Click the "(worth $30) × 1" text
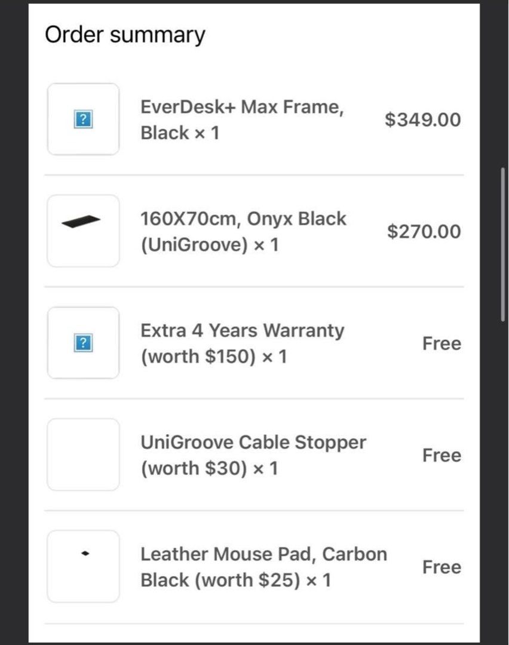509x645 pixels. pos(209,468)
